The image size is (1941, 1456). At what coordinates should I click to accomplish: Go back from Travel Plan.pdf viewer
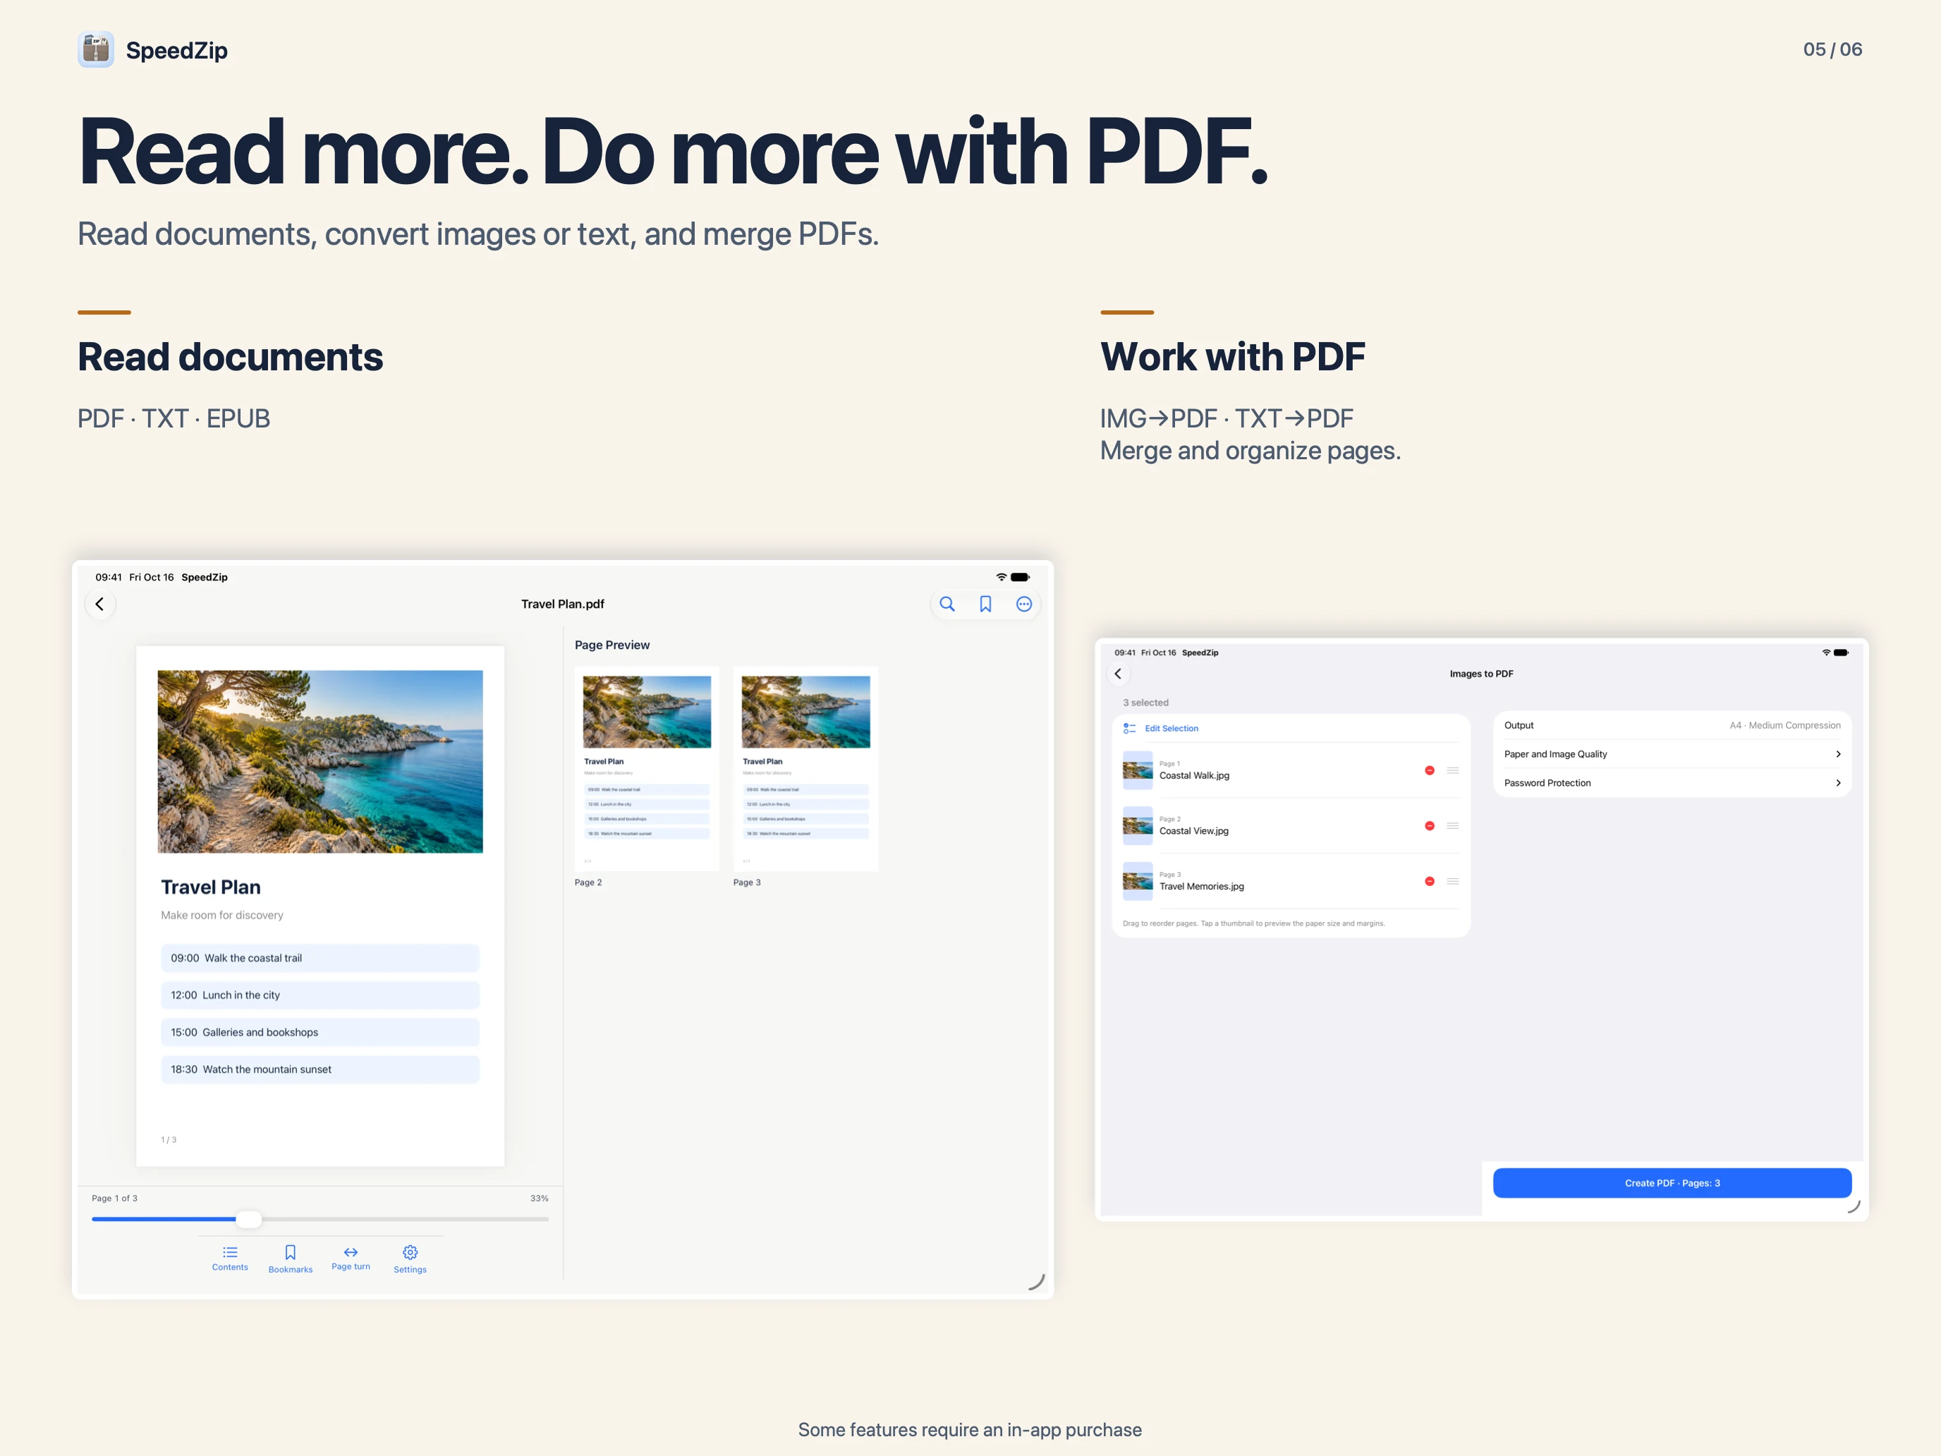pos(100,604)
